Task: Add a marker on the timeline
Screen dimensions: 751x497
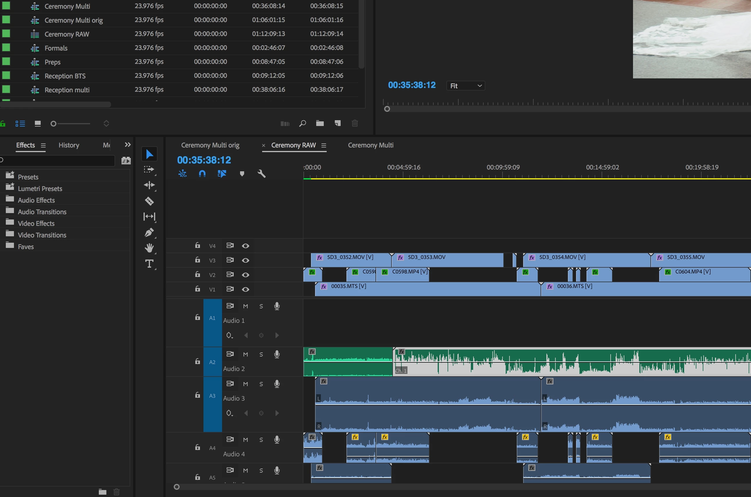Action: click(242, 174)
